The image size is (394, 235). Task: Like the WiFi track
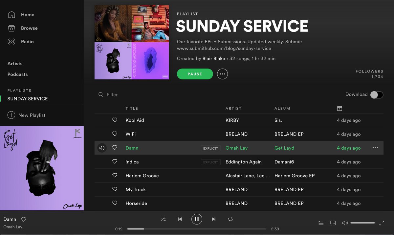click(115, 134)
